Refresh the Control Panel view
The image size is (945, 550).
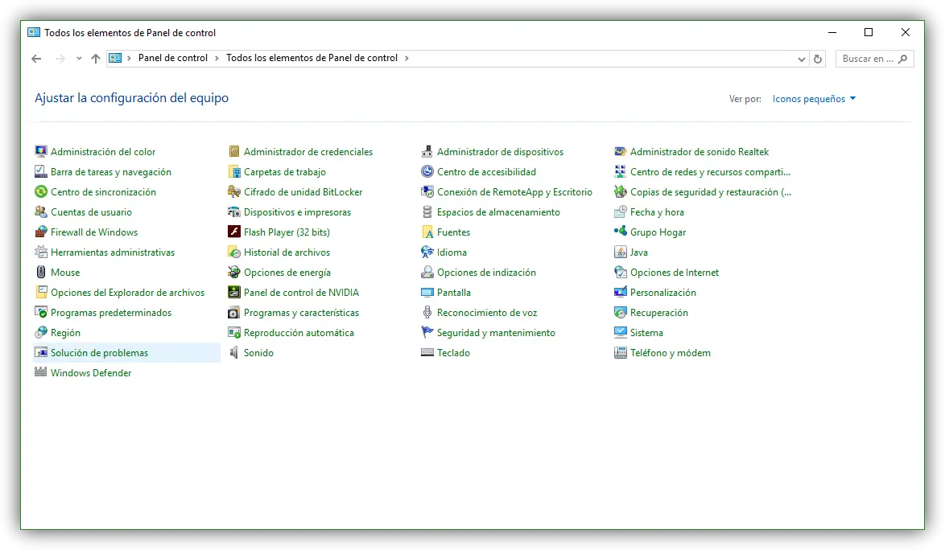point(818,59)
